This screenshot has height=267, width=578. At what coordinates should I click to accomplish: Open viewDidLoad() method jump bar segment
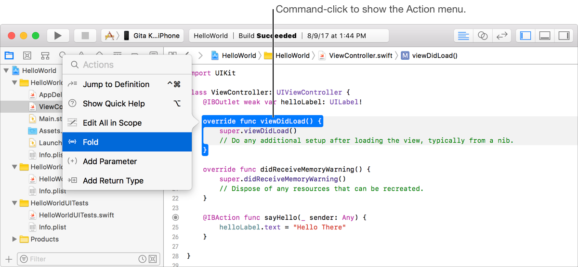tap(429, 55)
